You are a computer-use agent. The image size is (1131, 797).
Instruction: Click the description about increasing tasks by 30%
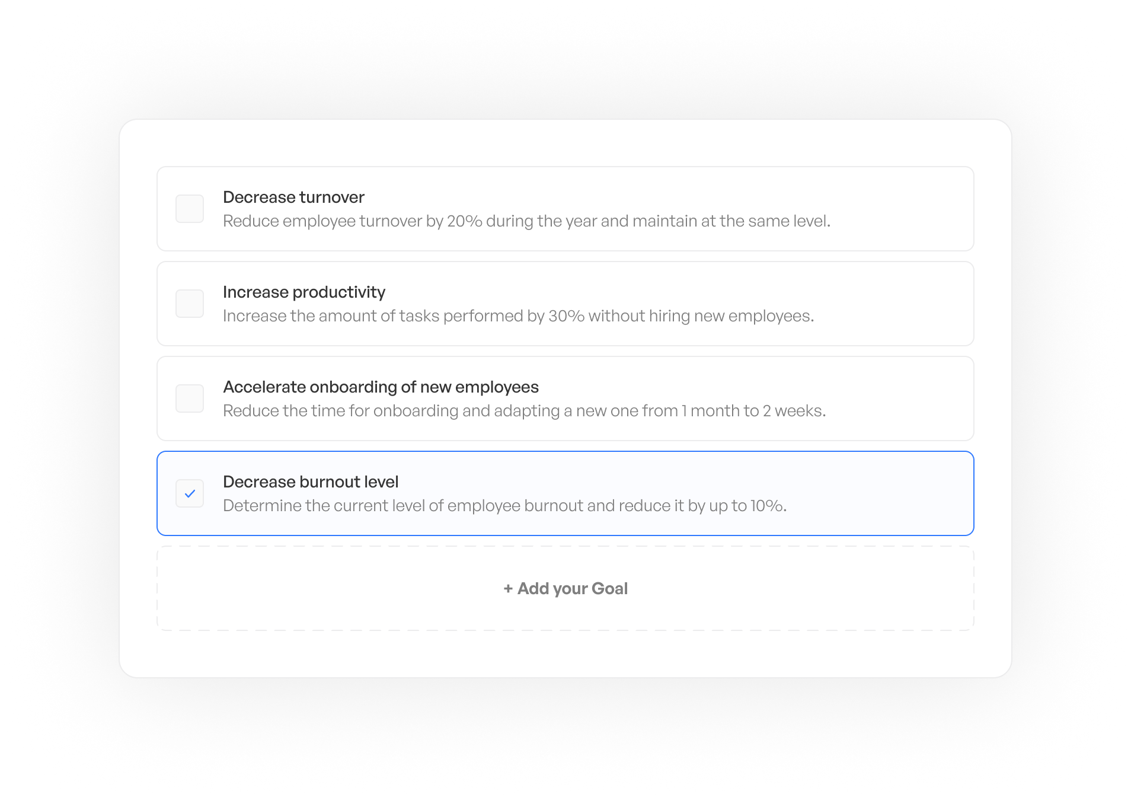(x=519, y=315)
